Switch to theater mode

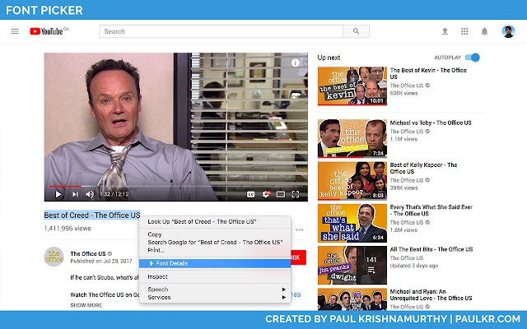(281, 194)
